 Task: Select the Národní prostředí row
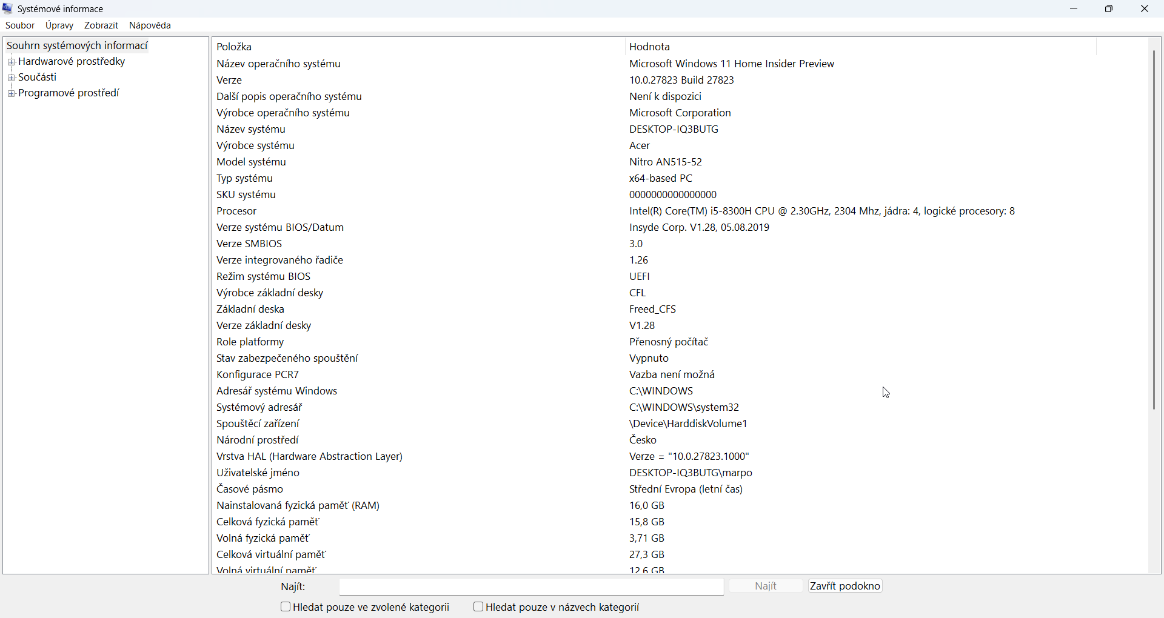[655, 440]
